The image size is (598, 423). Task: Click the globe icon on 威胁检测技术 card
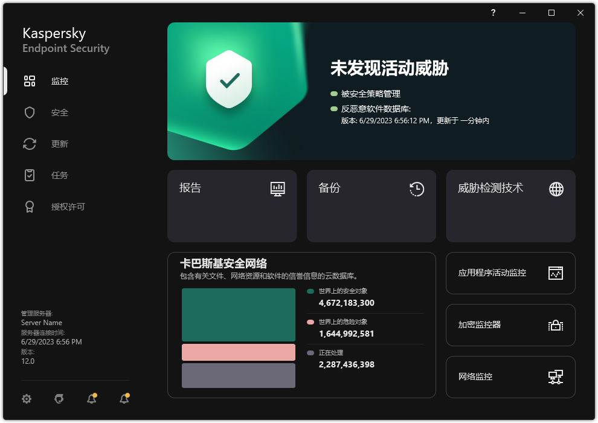tap(555, 189)
